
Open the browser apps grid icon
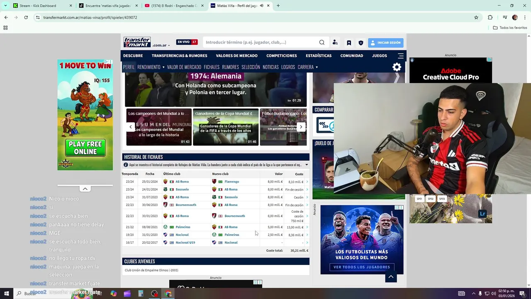5,28
